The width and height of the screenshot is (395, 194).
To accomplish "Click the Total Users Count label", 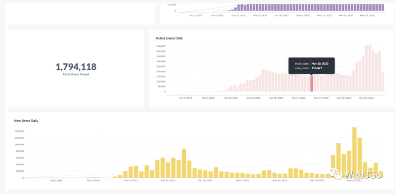I will point(76,74).
